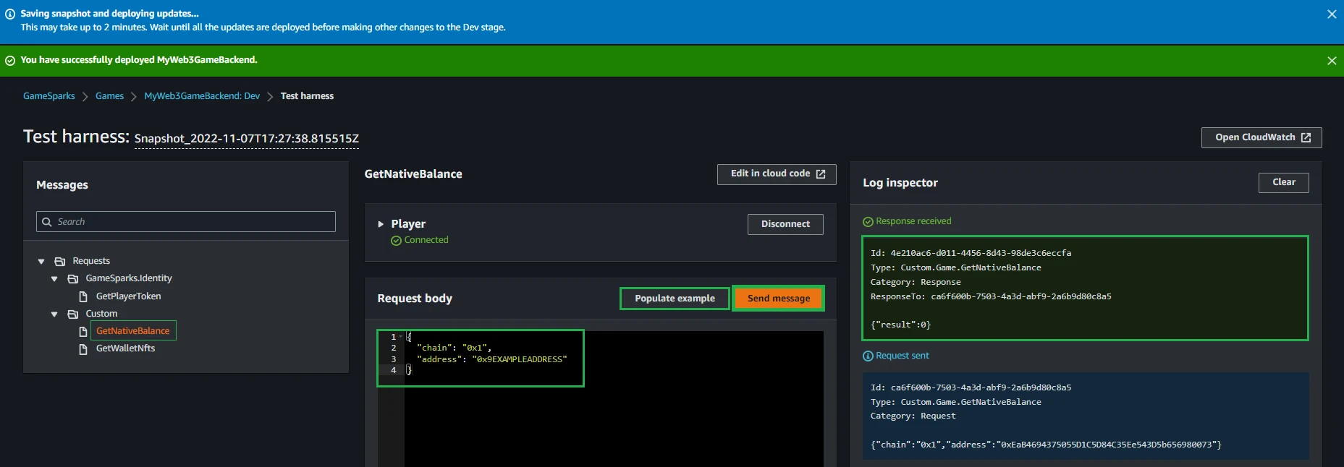Close the green deployment success banner
Screen dimensions: 1344x467
1331,61
